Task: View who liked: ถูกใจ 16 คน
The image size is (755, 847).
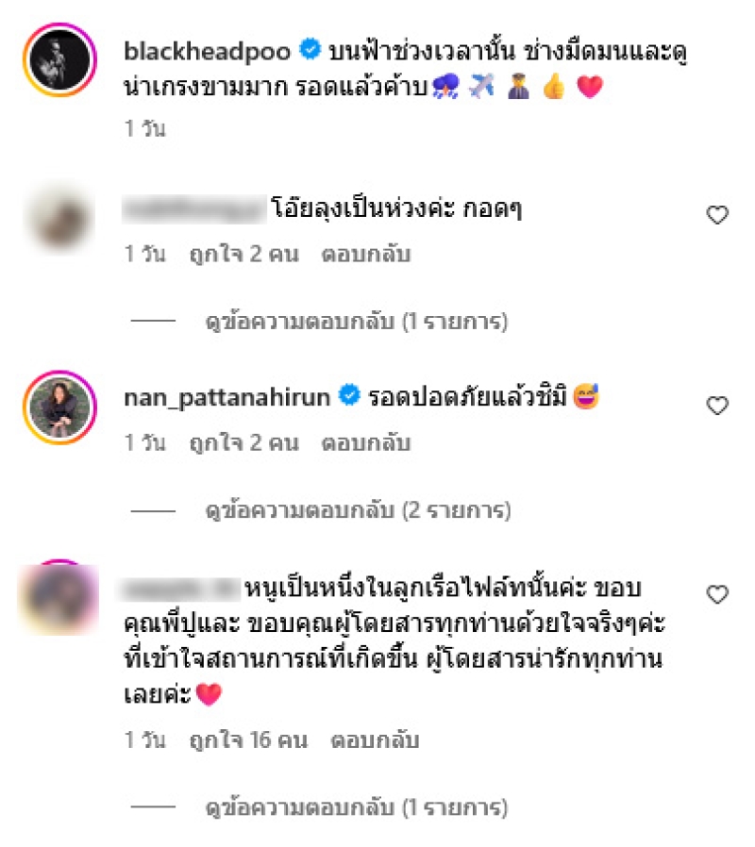Action: [x=248, y=740]
